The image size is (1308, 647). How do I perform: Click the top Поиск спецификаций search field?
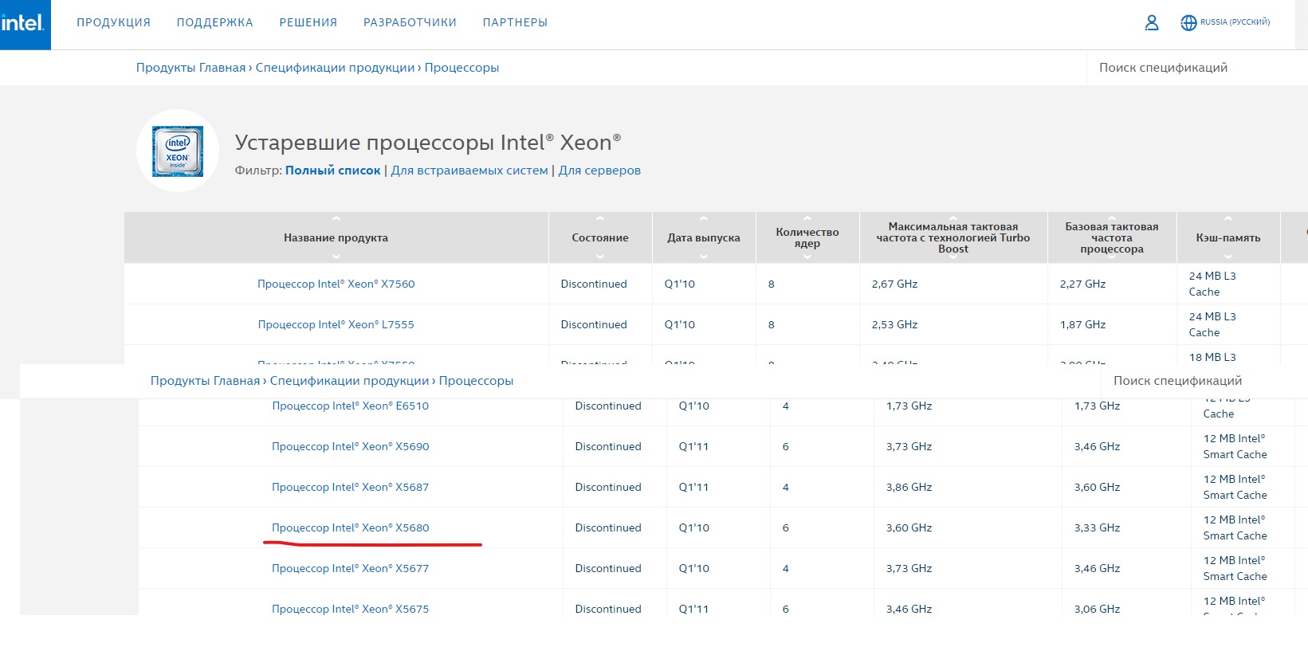tap(1163, 68)
